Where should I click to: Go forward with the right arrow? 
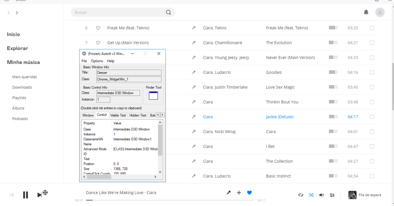tap(17, 13)
